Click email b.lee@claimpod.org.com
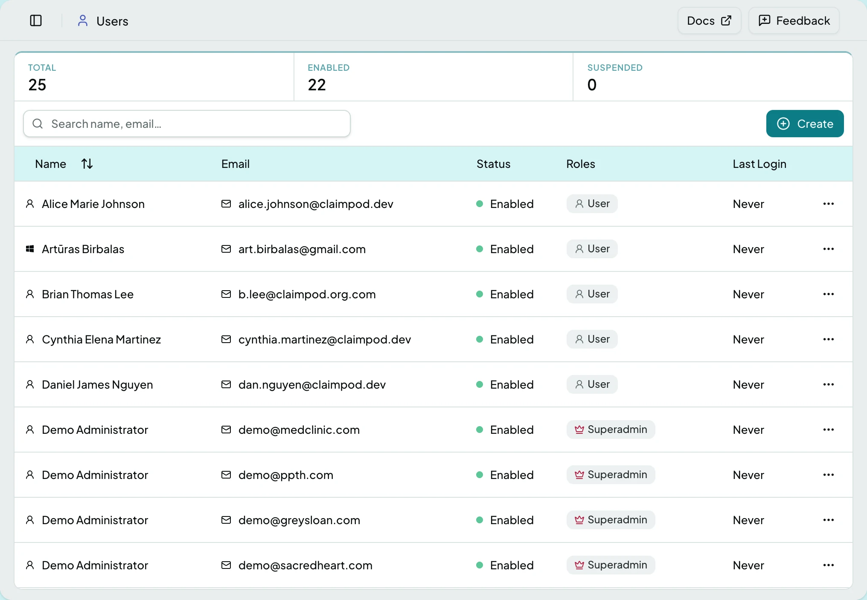 coord(307,294)
